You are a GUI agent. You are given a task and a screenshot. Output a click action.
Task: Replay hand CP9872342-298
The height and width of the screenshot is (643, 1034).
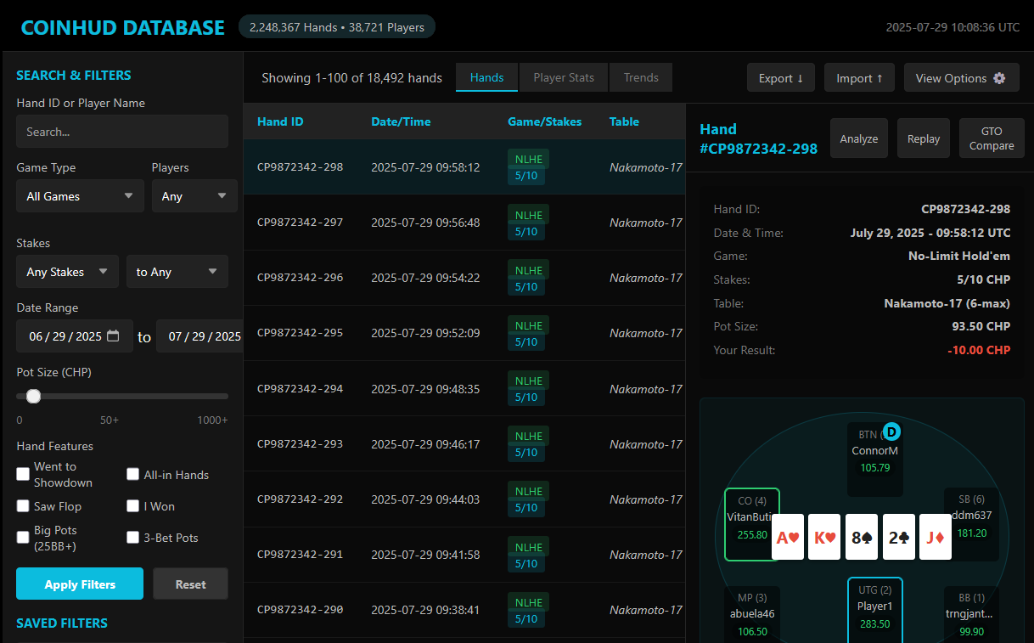[924, 138]
